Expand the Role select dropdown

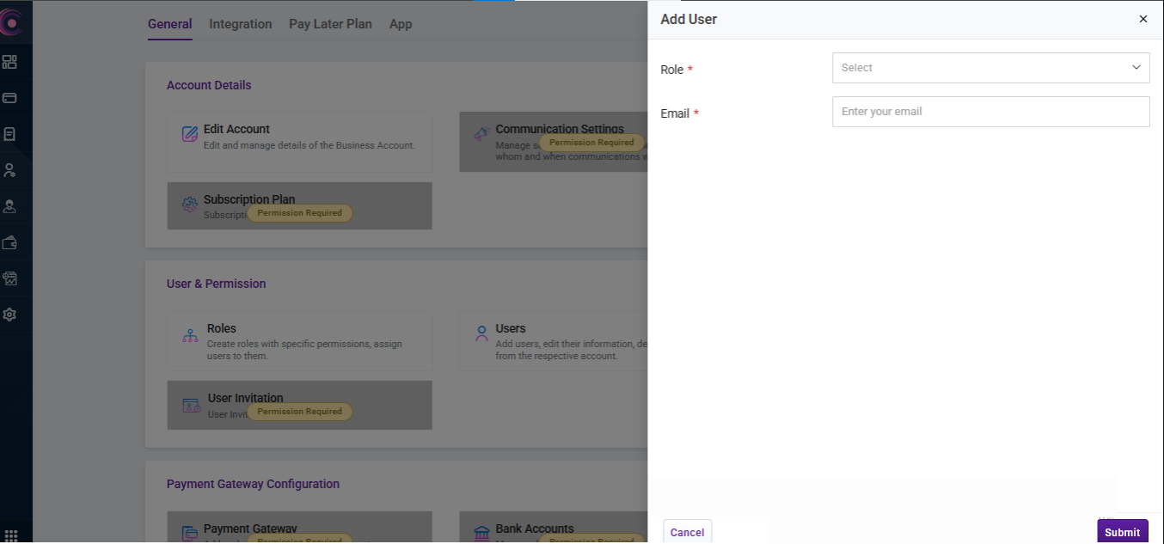tap(980, 68)
